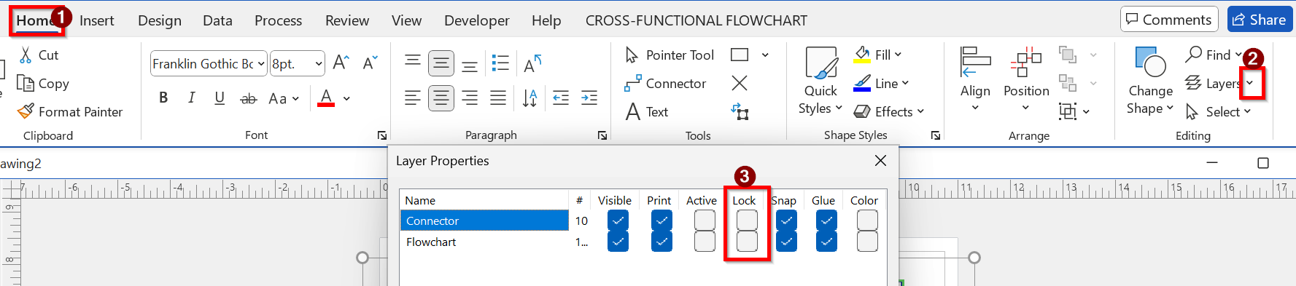The image size is (1296, 286).
Task: Apply Bold formatting
Action: pos(163,98)
